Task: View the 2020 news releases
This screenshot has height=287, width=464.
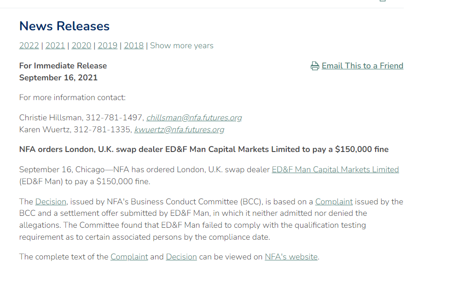Action: point(81,45)
